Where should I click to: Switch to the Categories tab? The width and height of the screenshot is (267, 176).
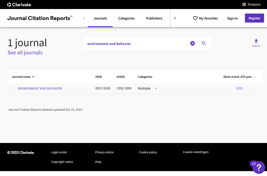pyautogui.click(x=126, y=18)
